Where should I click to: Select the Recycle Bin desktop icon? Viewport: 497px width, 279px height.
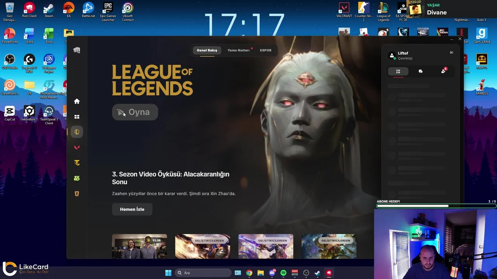click(x=10, y=12)
